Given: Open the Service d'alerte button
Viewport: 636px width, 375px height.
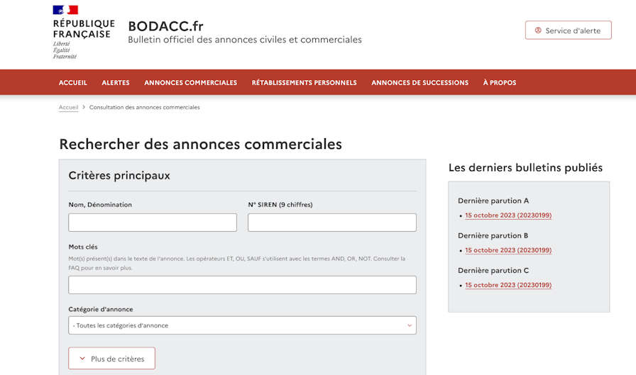Looking at the screenshot, I should pyautogui.click(x=569, y=30).
